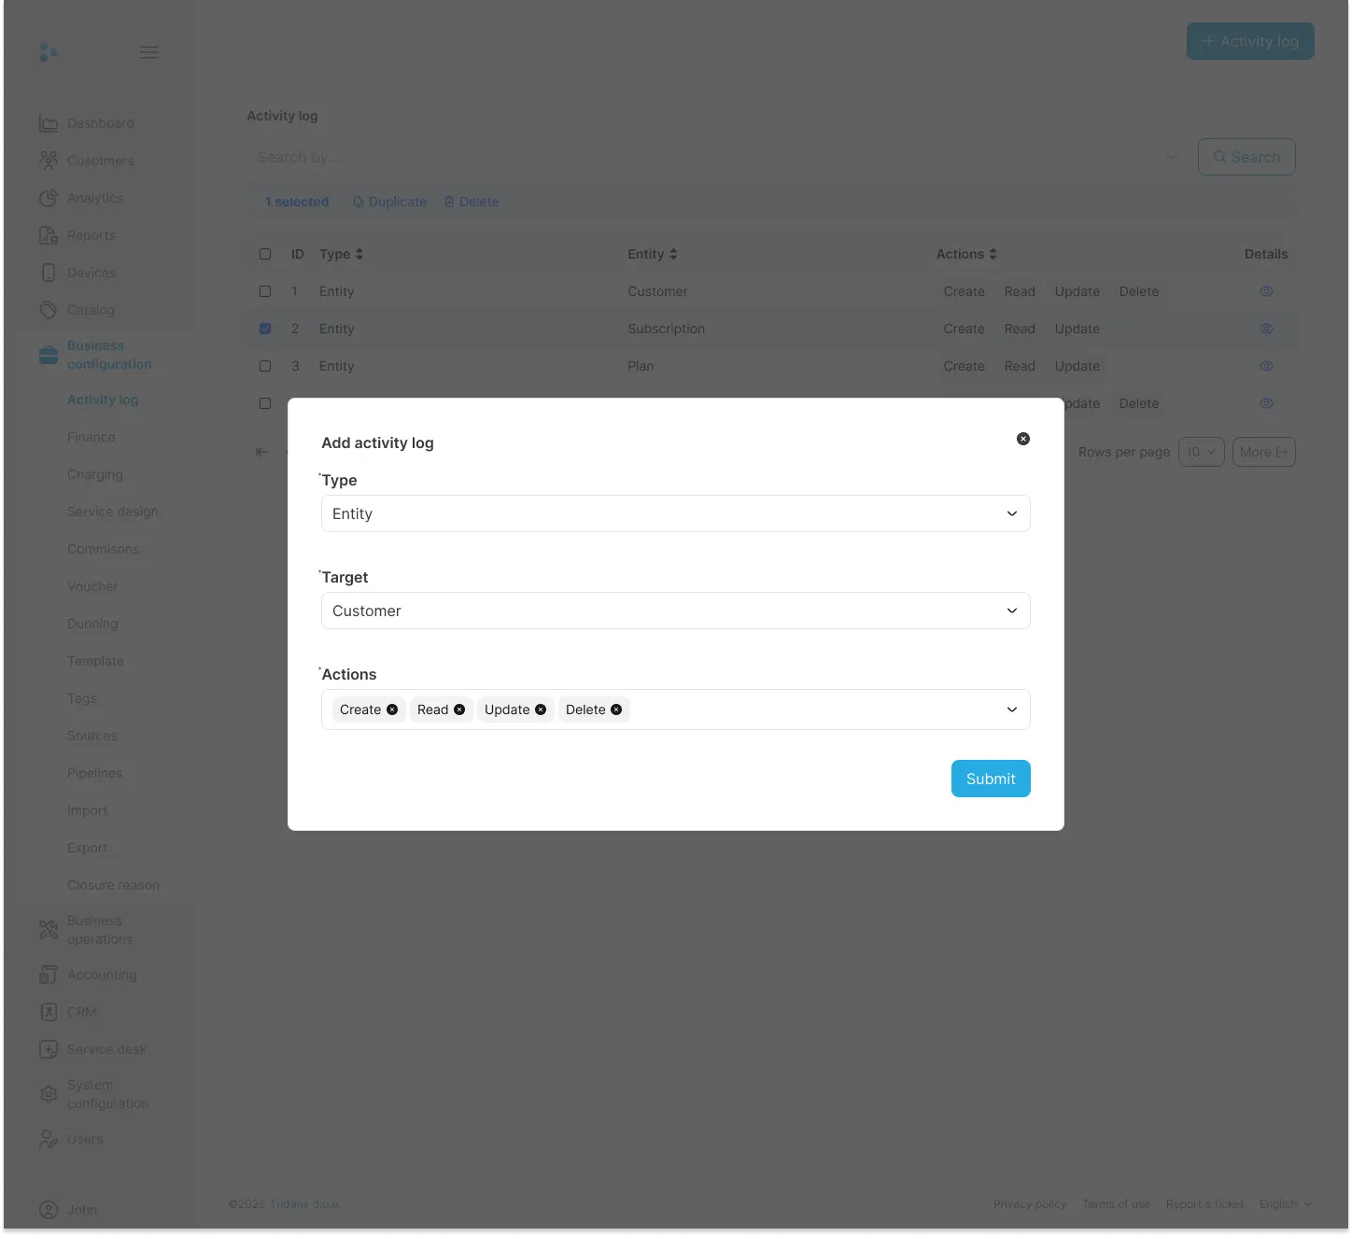This screenshot has width=1352, height=1236.
Task: Check the checkbox for row 1 Customer
Action: pyautogui.click(x=265, y=290)
